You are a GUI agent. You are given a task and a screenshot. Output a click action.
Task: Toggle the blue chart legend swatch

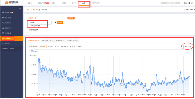[x=32, y=51]
